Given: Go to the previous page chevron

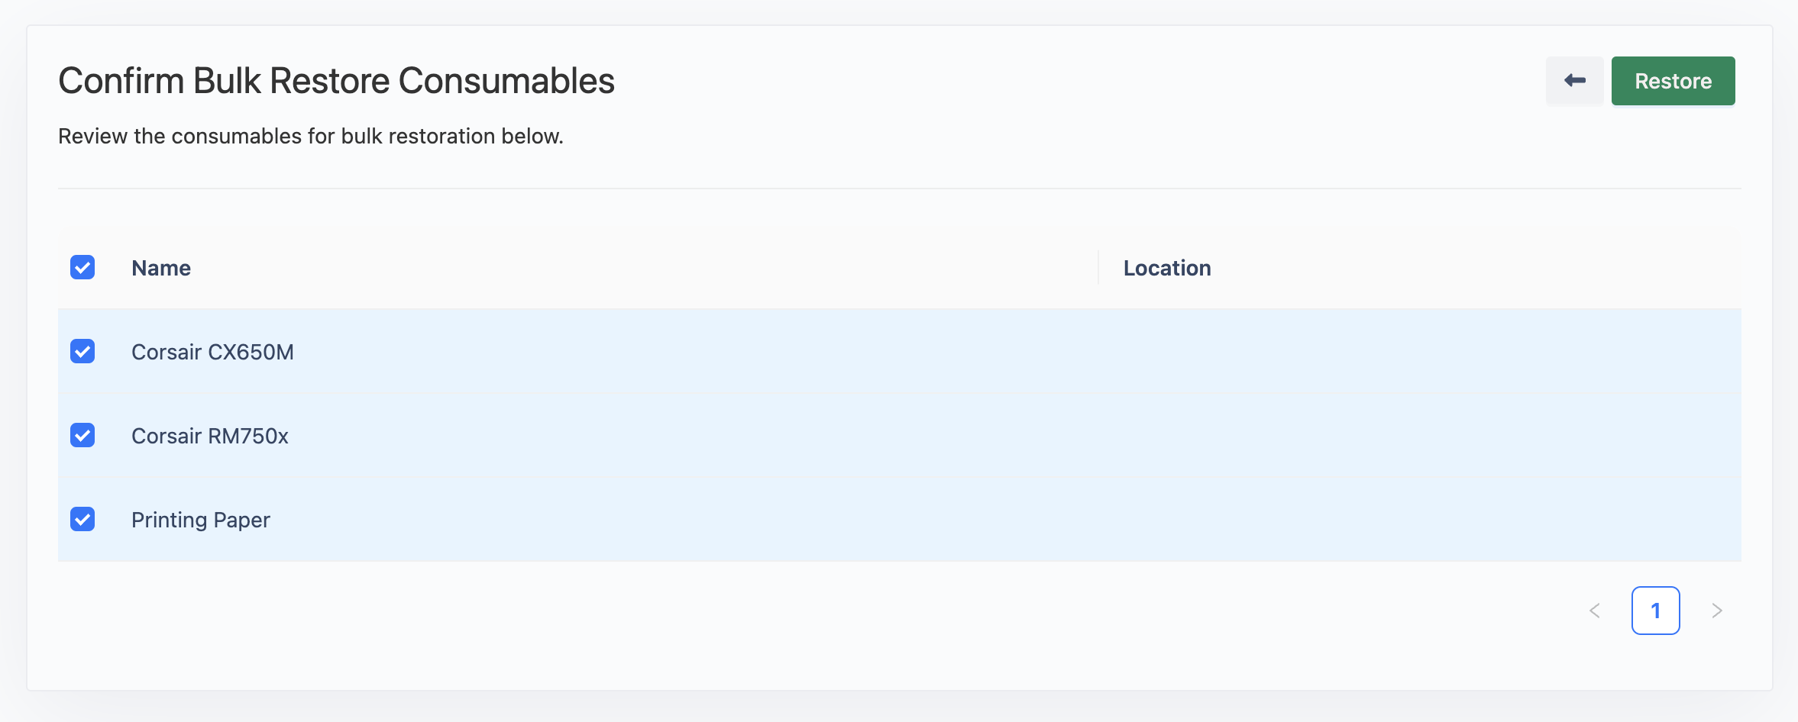Looking at the screenshot, I should 1595,611.
